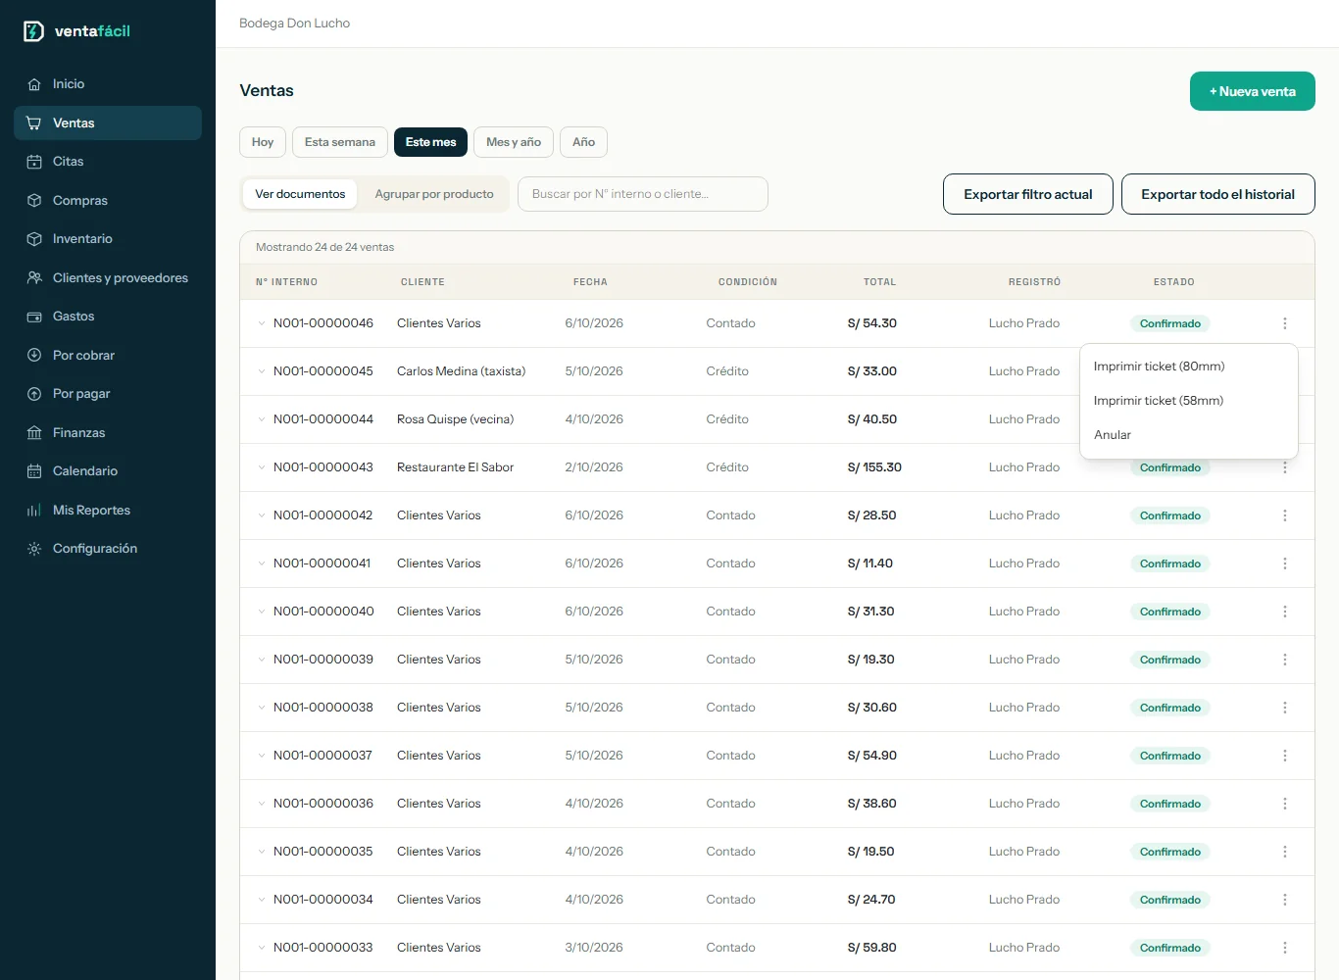
Task: Click the ventafácil logo icon
Action: (x=33, y=31)
